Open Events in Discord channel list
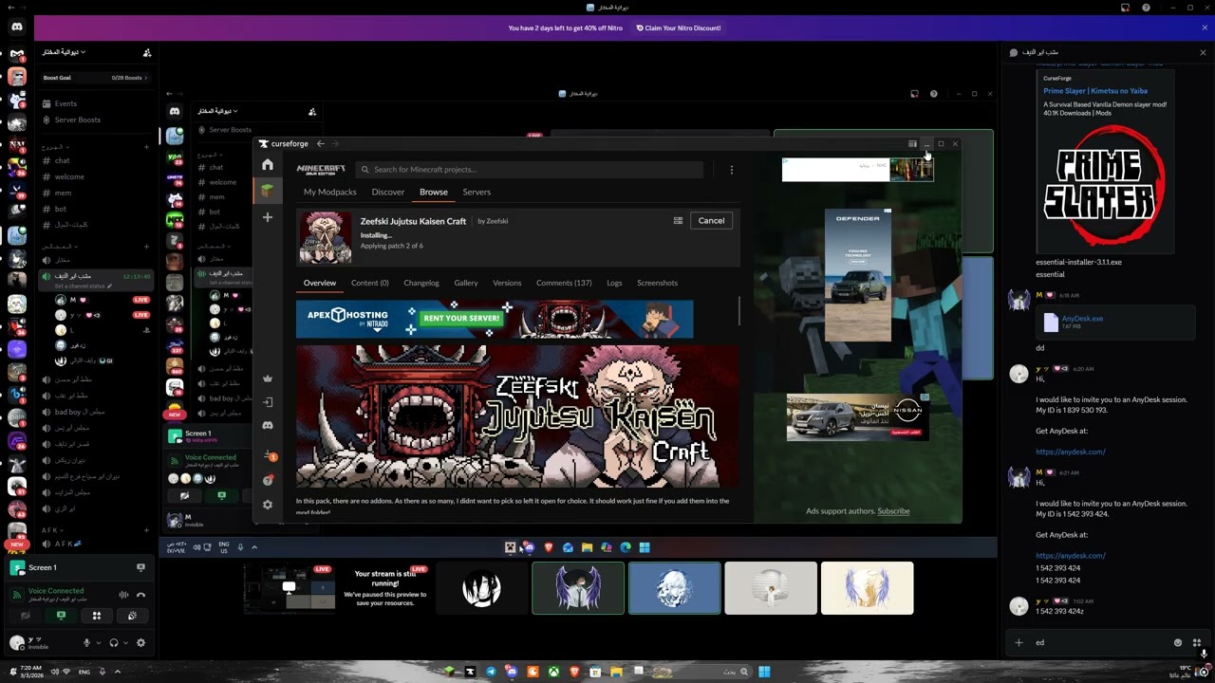Viewport: 1215px width, 683px height. click(x=65, y=103)
